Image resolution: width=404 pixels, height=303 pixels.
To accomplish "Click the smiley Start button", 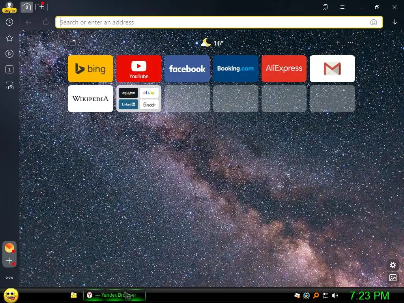I will [11, 295].
